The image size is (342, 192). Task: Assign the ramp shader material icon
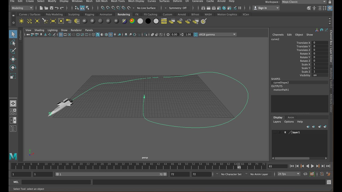tap(132, 21)
